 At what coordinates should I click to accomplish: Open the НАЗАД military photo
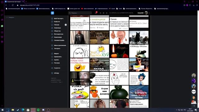[x=99, y=65]
